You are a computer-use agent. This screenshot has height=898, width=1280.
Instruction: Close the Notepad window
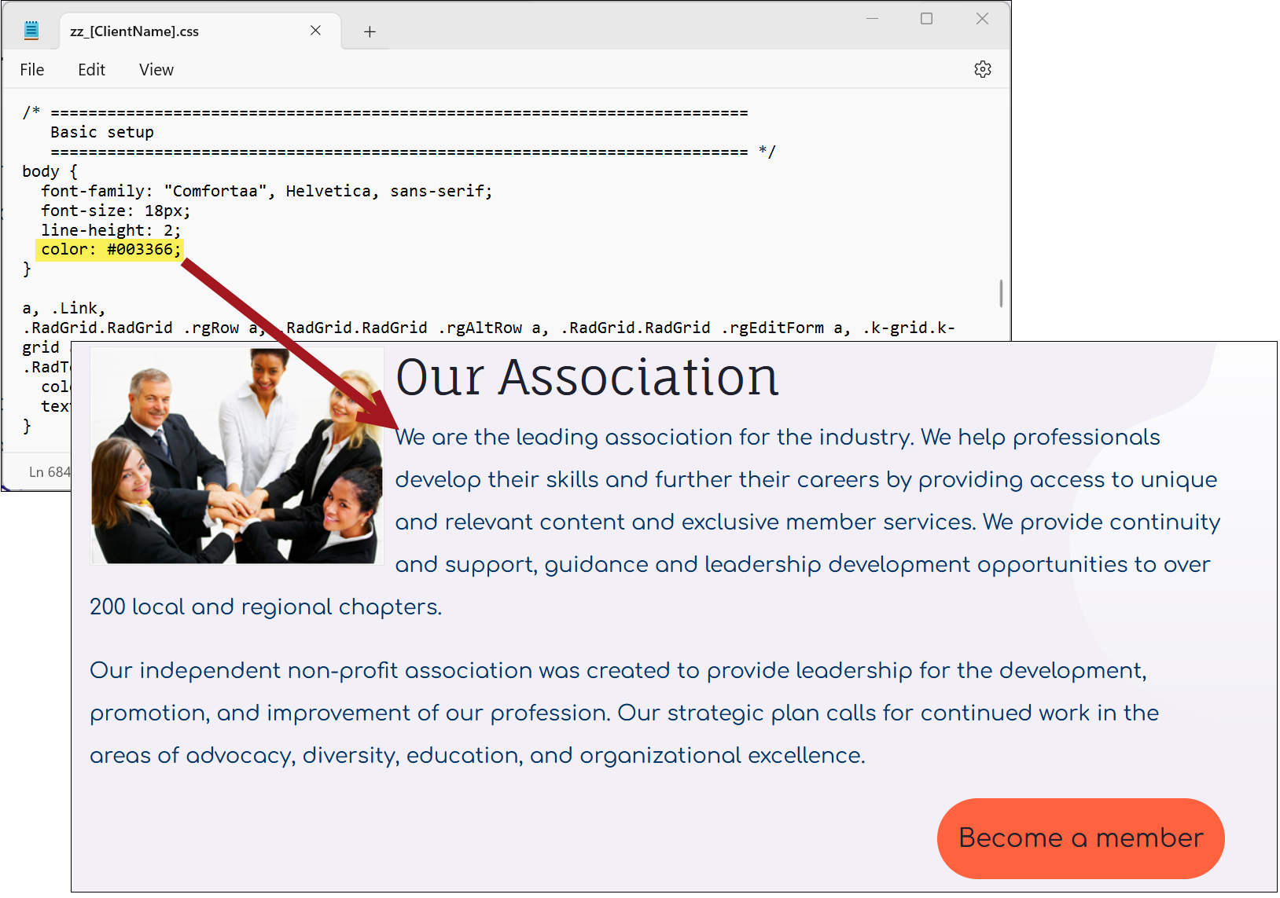click(x=982, y=18)
